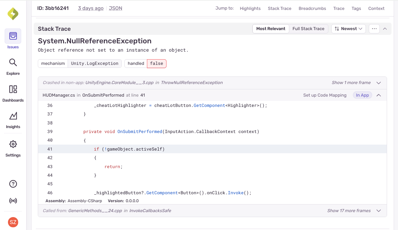This screenshot has width=398, height=230.
Task: Open the Newest sort dropdown
Action: pyautogui.click(x=348, y=28)
